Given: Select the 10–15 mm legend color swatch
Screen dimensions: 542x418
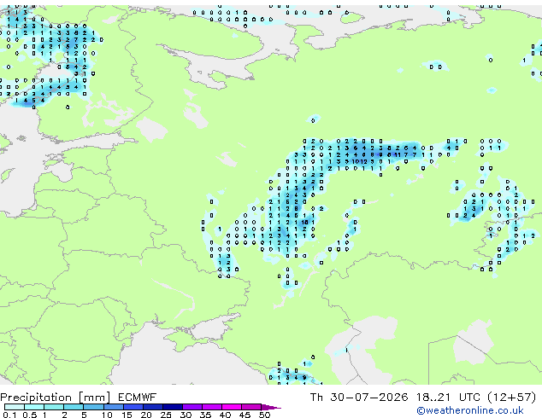Looking at the screenshot, I should coord(113,407).
